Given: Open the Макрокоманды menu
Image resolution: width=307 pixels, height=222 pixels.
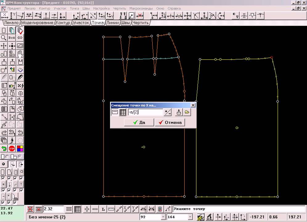Looking at the screenshot, I should 141,8.
